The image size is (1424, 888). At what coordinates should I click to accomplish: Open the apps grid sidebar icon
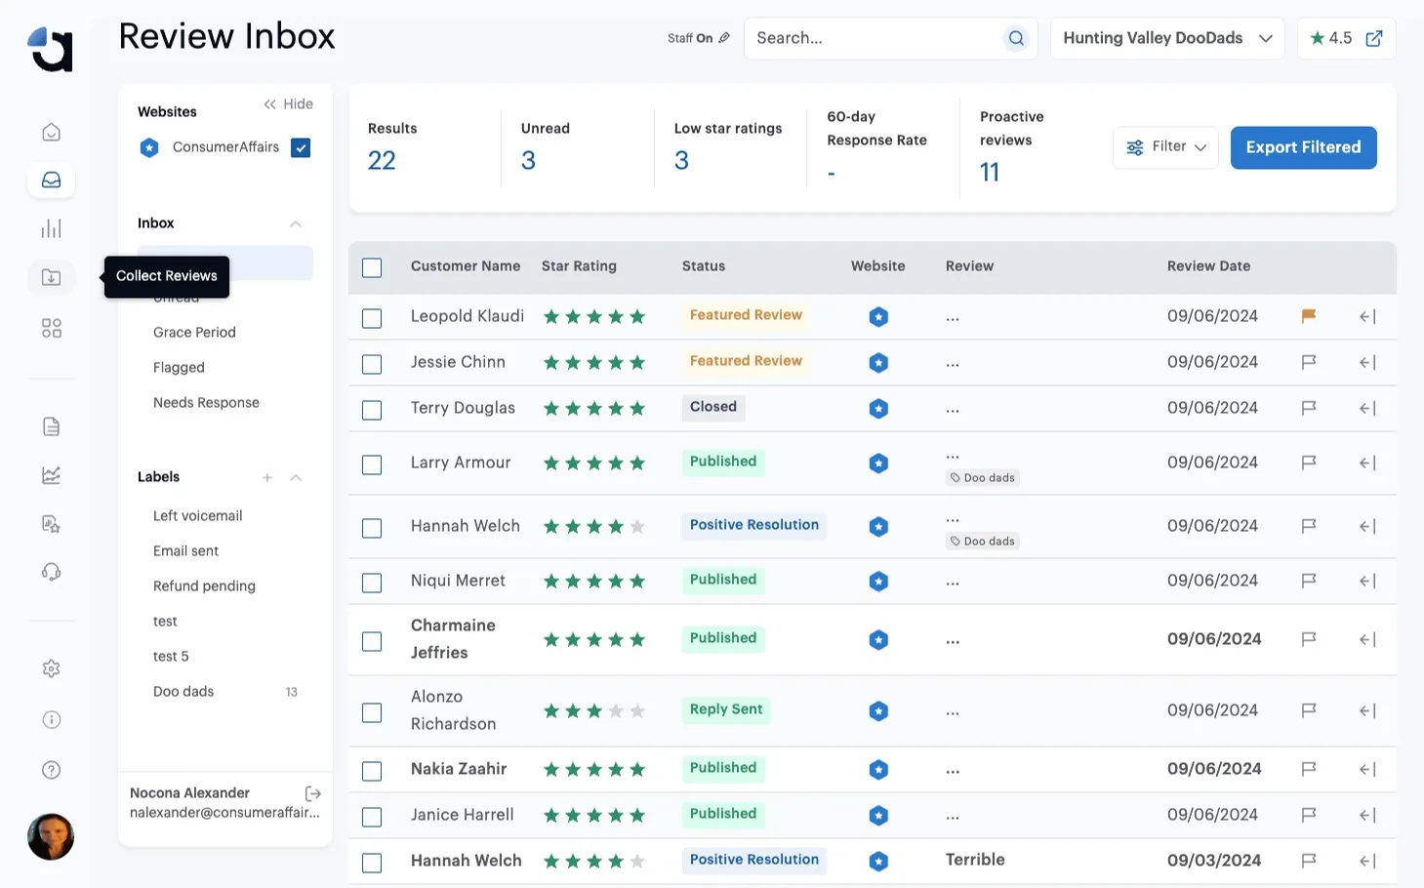click(x=52, y=328)
